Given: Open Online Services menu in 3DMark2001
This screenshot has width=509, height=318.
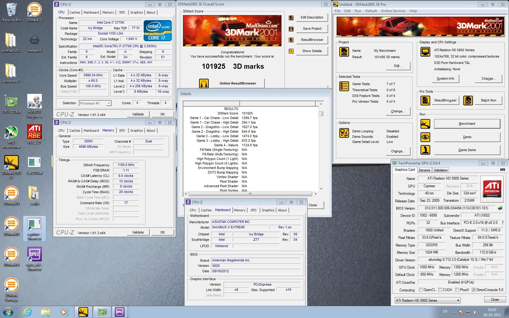Looking at the screenshot, I should point(393,11).
